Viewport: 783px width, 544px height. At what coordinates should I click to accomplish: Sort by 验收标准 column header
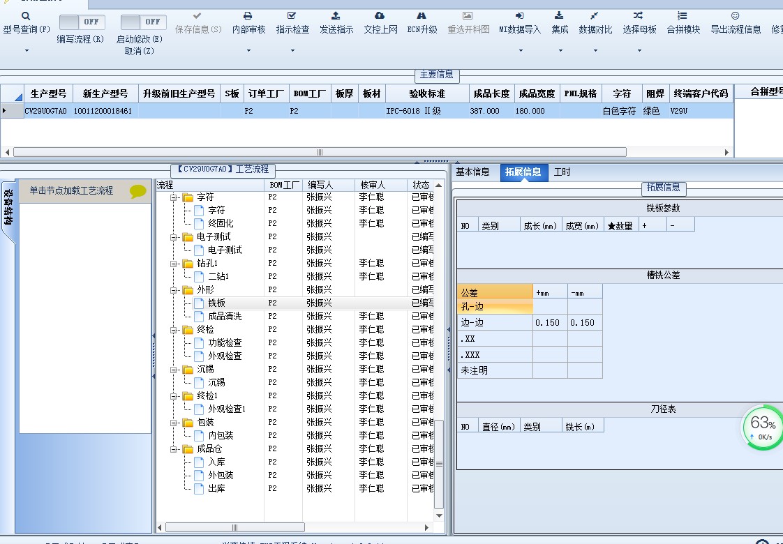pyautogui.click(x=427, y=93)
